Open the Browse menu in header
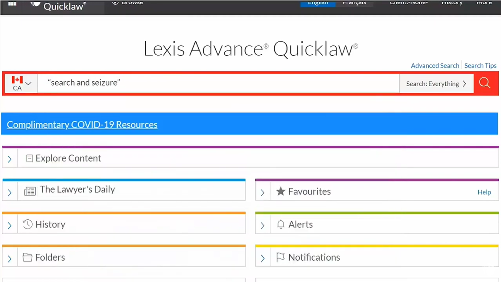 (128, 3)
